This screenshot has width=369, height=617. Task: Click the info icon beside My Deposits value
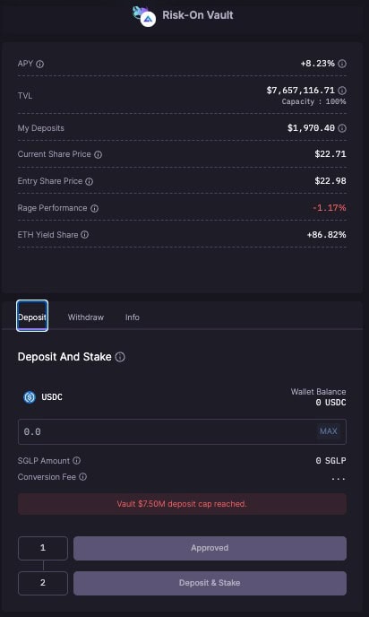pos(342,128)
